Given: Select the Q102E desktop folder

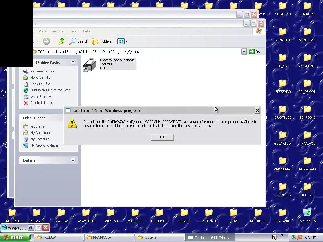Looking at the screenshot, I should (233, 215).
